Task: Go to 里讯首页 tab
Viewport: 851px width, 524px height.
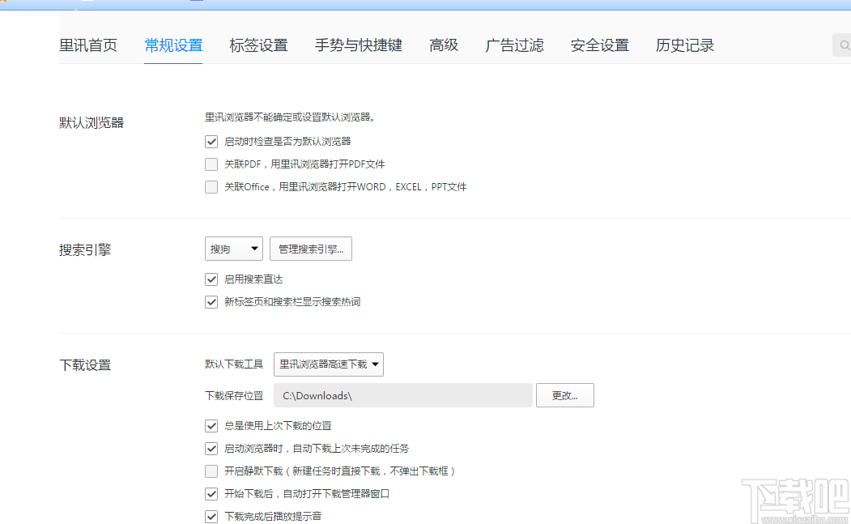Action: [88, 45]
